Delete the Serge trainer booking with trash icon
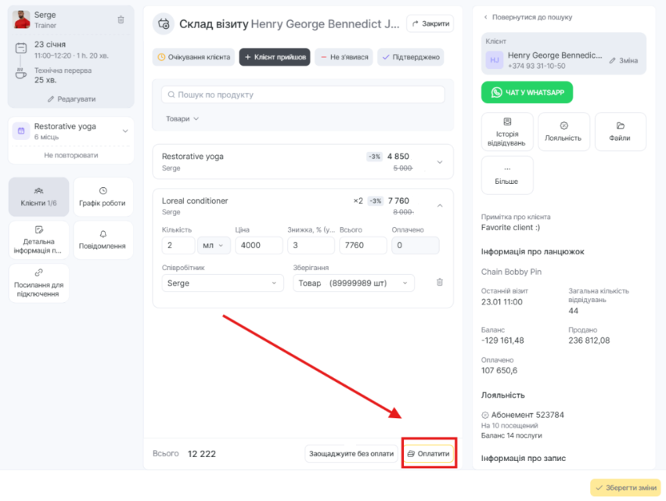Screen dimensions: 666x501 tap(121, 20)
